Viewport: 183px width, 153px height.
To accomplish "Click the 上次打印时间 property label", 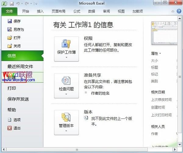I will click(x=161, y=115).
